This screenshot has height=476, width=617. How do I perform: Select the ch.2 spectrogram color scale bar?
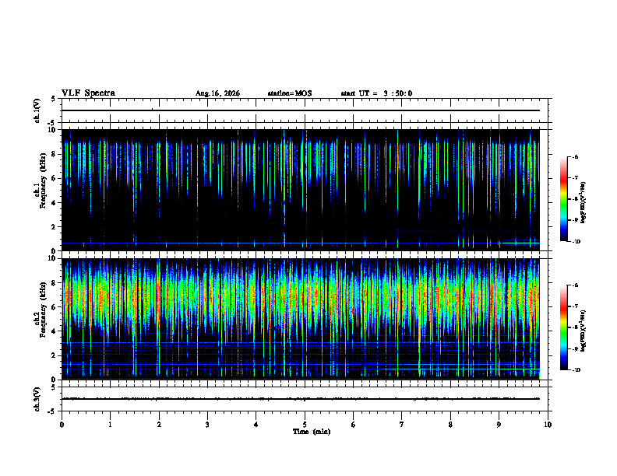coord(564,327)
